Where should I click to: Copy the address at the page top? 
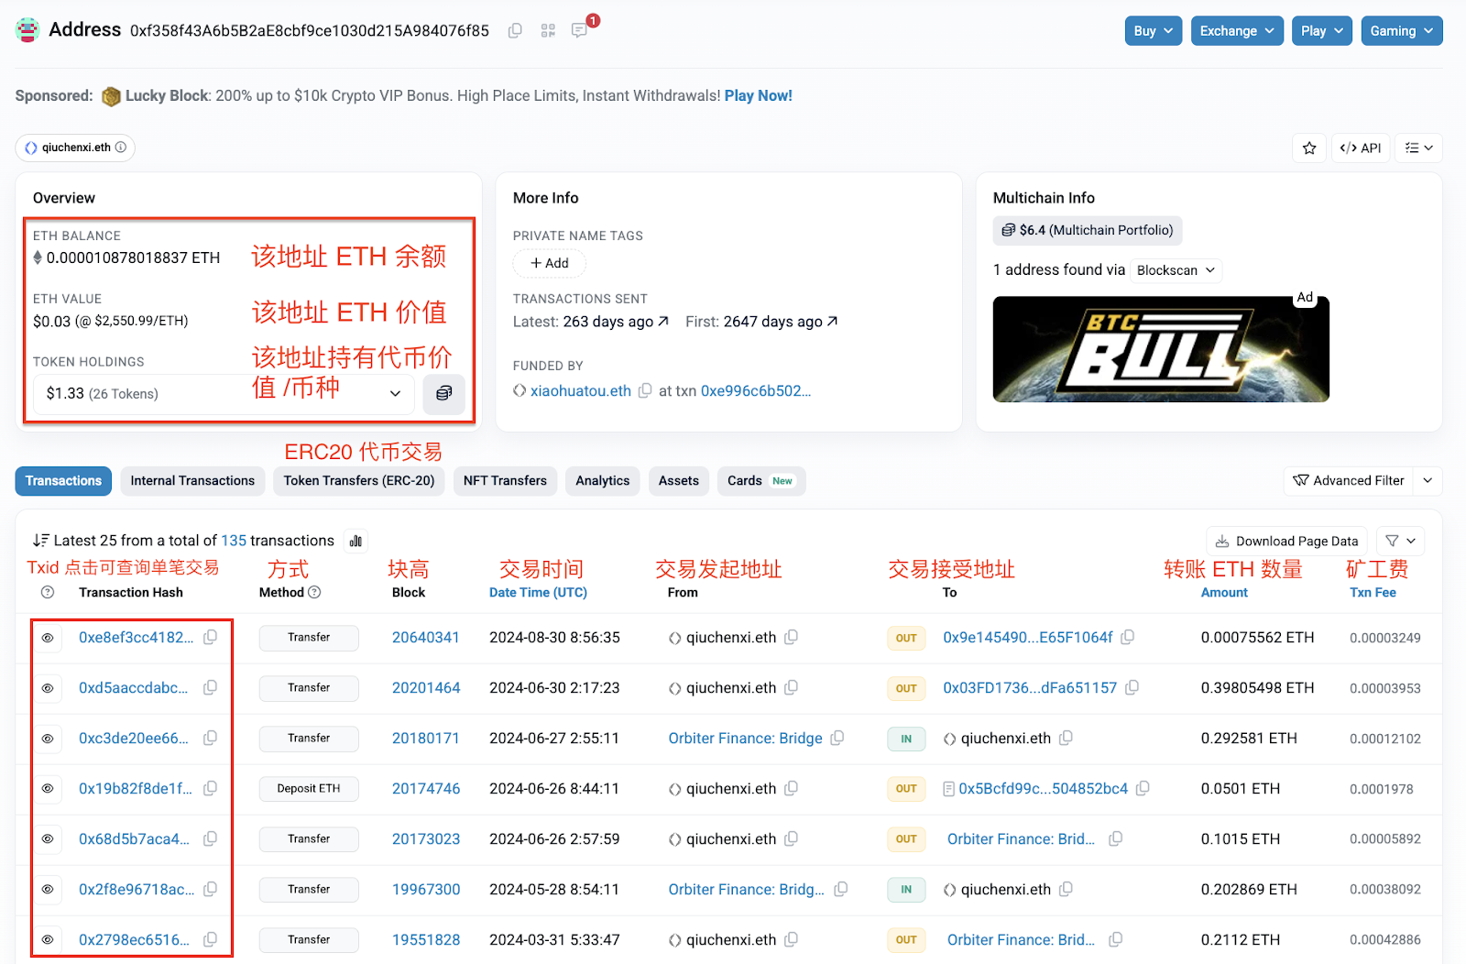pyautogui.click(x=515, y=30)
